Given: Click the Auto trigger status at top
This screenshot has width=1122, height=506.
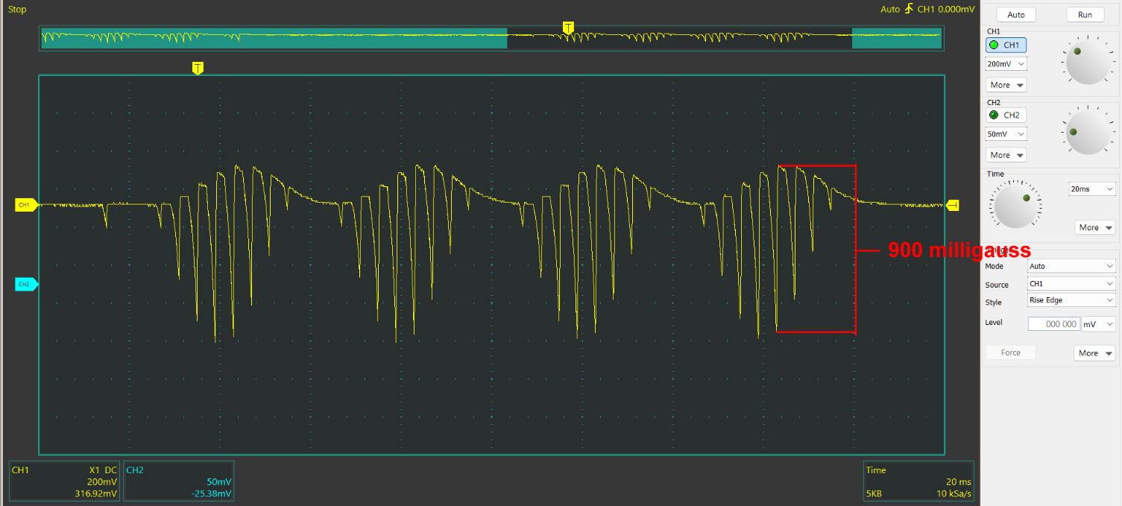Looking at the screenshot, I should [890, 10].
